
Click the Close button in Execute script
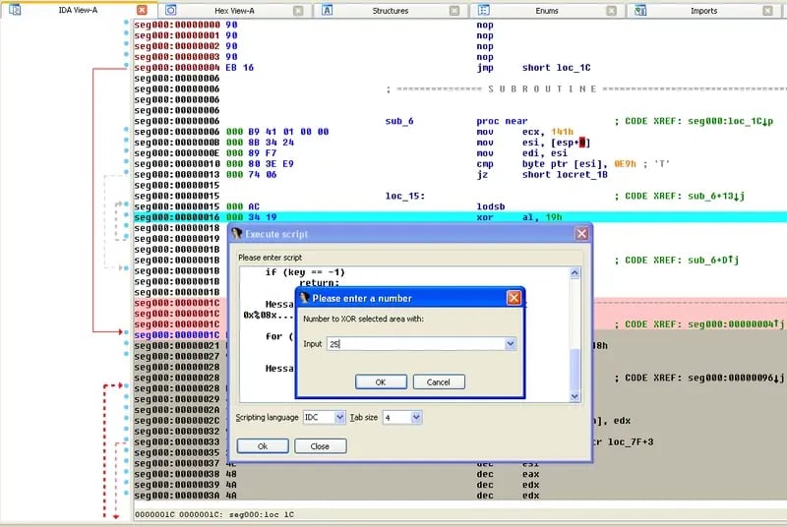click(x=320, y=445)
